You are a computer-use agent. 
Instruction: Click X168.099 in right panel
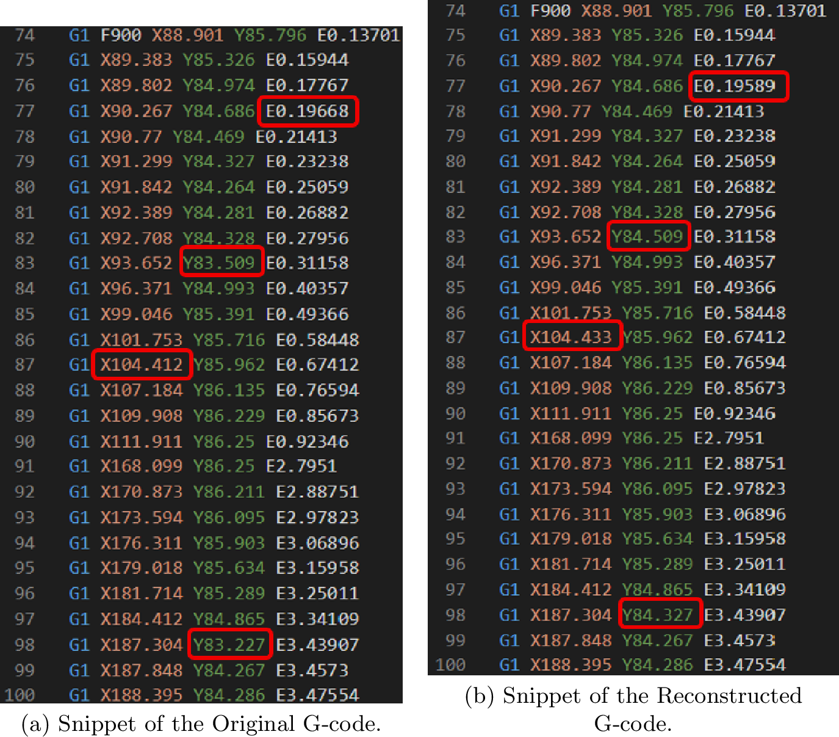571,438
